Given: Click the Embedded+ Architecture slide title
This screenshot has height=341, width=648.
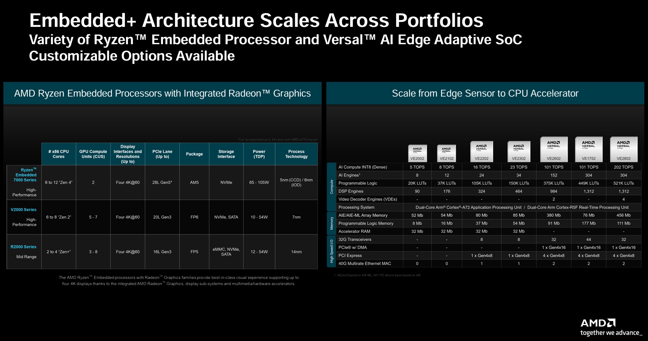Looking at the screenshot, I should 256,20.
